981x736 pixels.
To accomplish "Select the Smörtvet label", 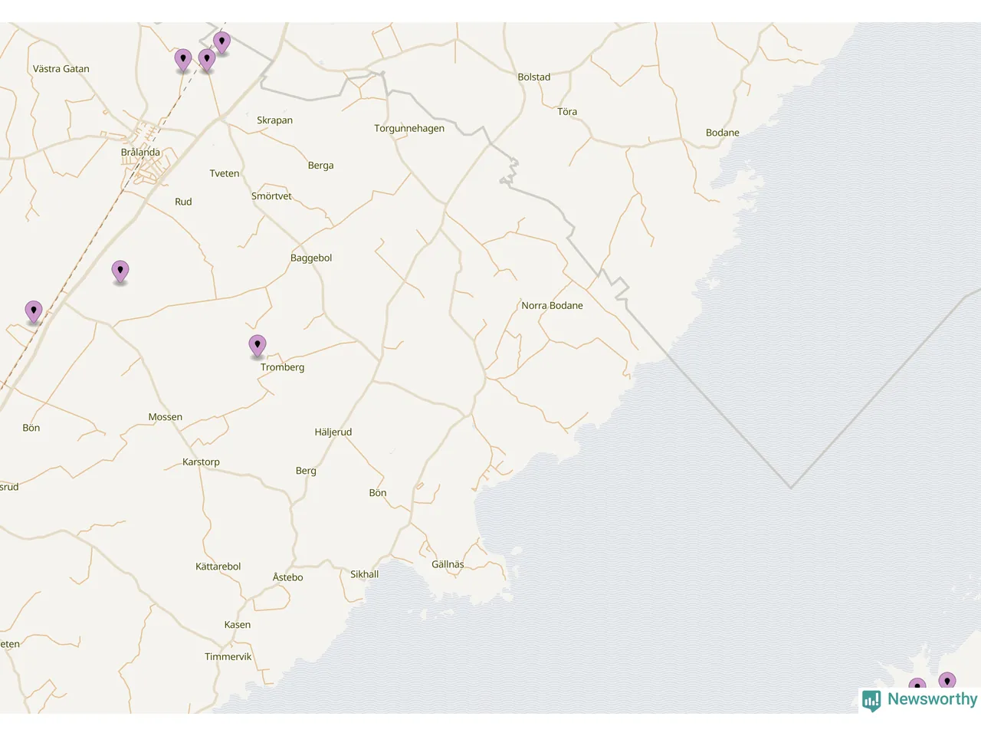I will point(271,196).
